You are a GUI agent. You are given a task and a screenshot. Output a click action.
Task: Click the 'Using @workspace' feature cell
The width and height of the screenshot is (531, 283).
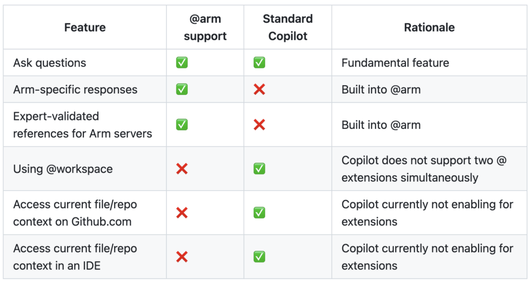pyautogui.click(x=63, y=169)
